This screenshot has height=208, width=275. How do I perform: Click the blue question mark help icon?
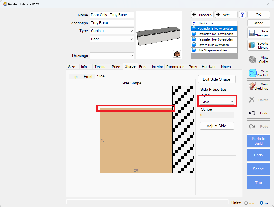tap(243, 15)
